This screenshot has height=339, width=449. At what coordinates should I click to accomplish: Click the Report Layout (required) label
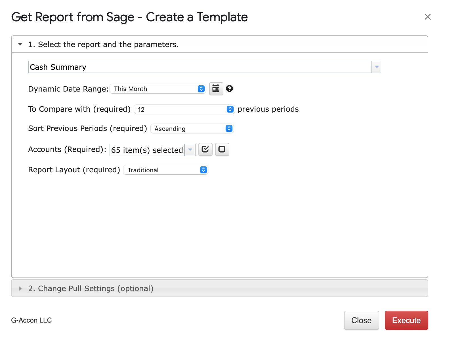[74, 170]
